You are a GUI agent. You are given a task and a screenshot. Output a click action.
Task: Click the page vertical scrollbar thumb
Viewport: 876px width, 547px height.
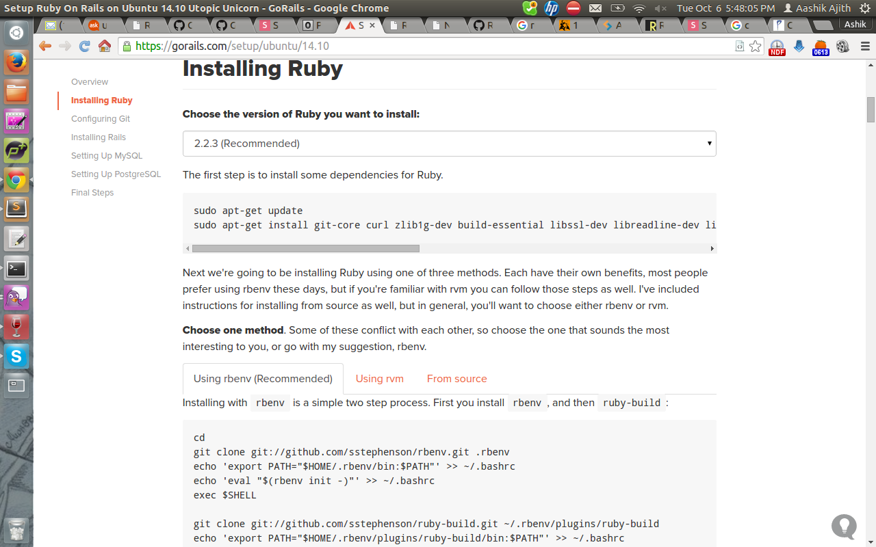tap(871, 109)
